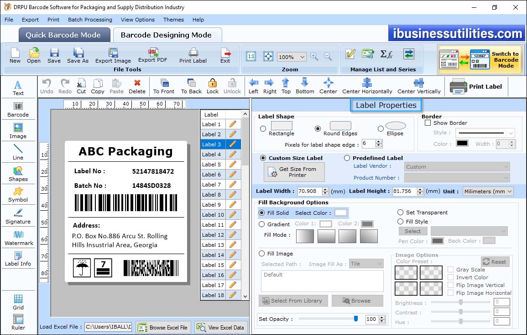This screenshot has width=527, height=335.
Task: Insert an Image from the sidebar
Action: pos(18,131)
